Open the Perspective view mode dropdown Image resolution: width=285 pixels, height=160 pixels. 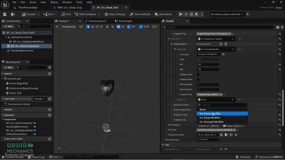tap(69, 27)
